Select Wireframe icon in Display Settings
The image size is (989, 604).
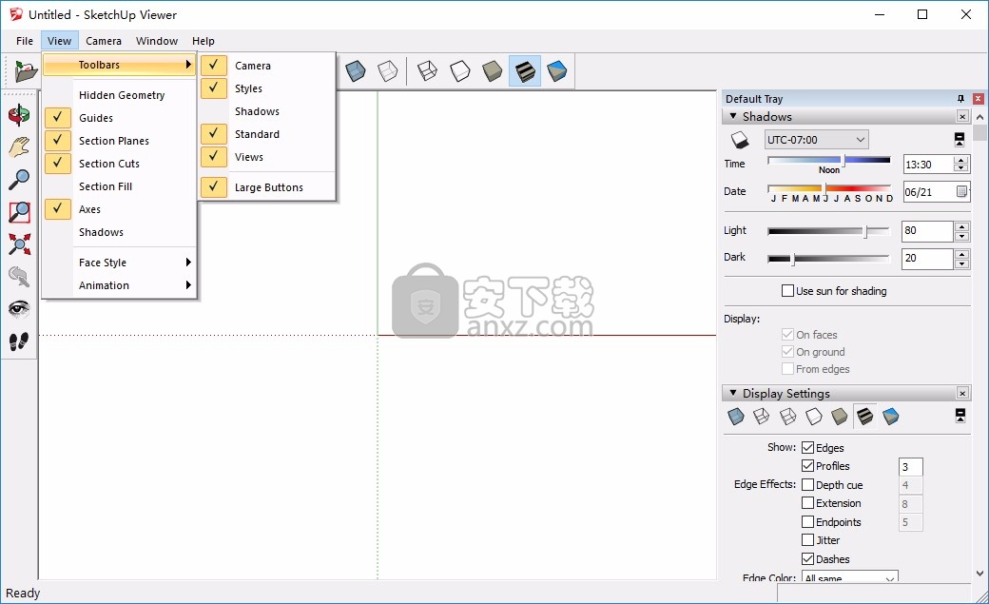[787, 416]
